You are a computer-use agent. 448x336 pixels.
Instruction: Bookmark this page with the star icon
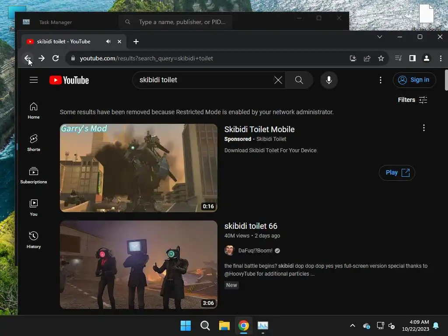[381, 58]
